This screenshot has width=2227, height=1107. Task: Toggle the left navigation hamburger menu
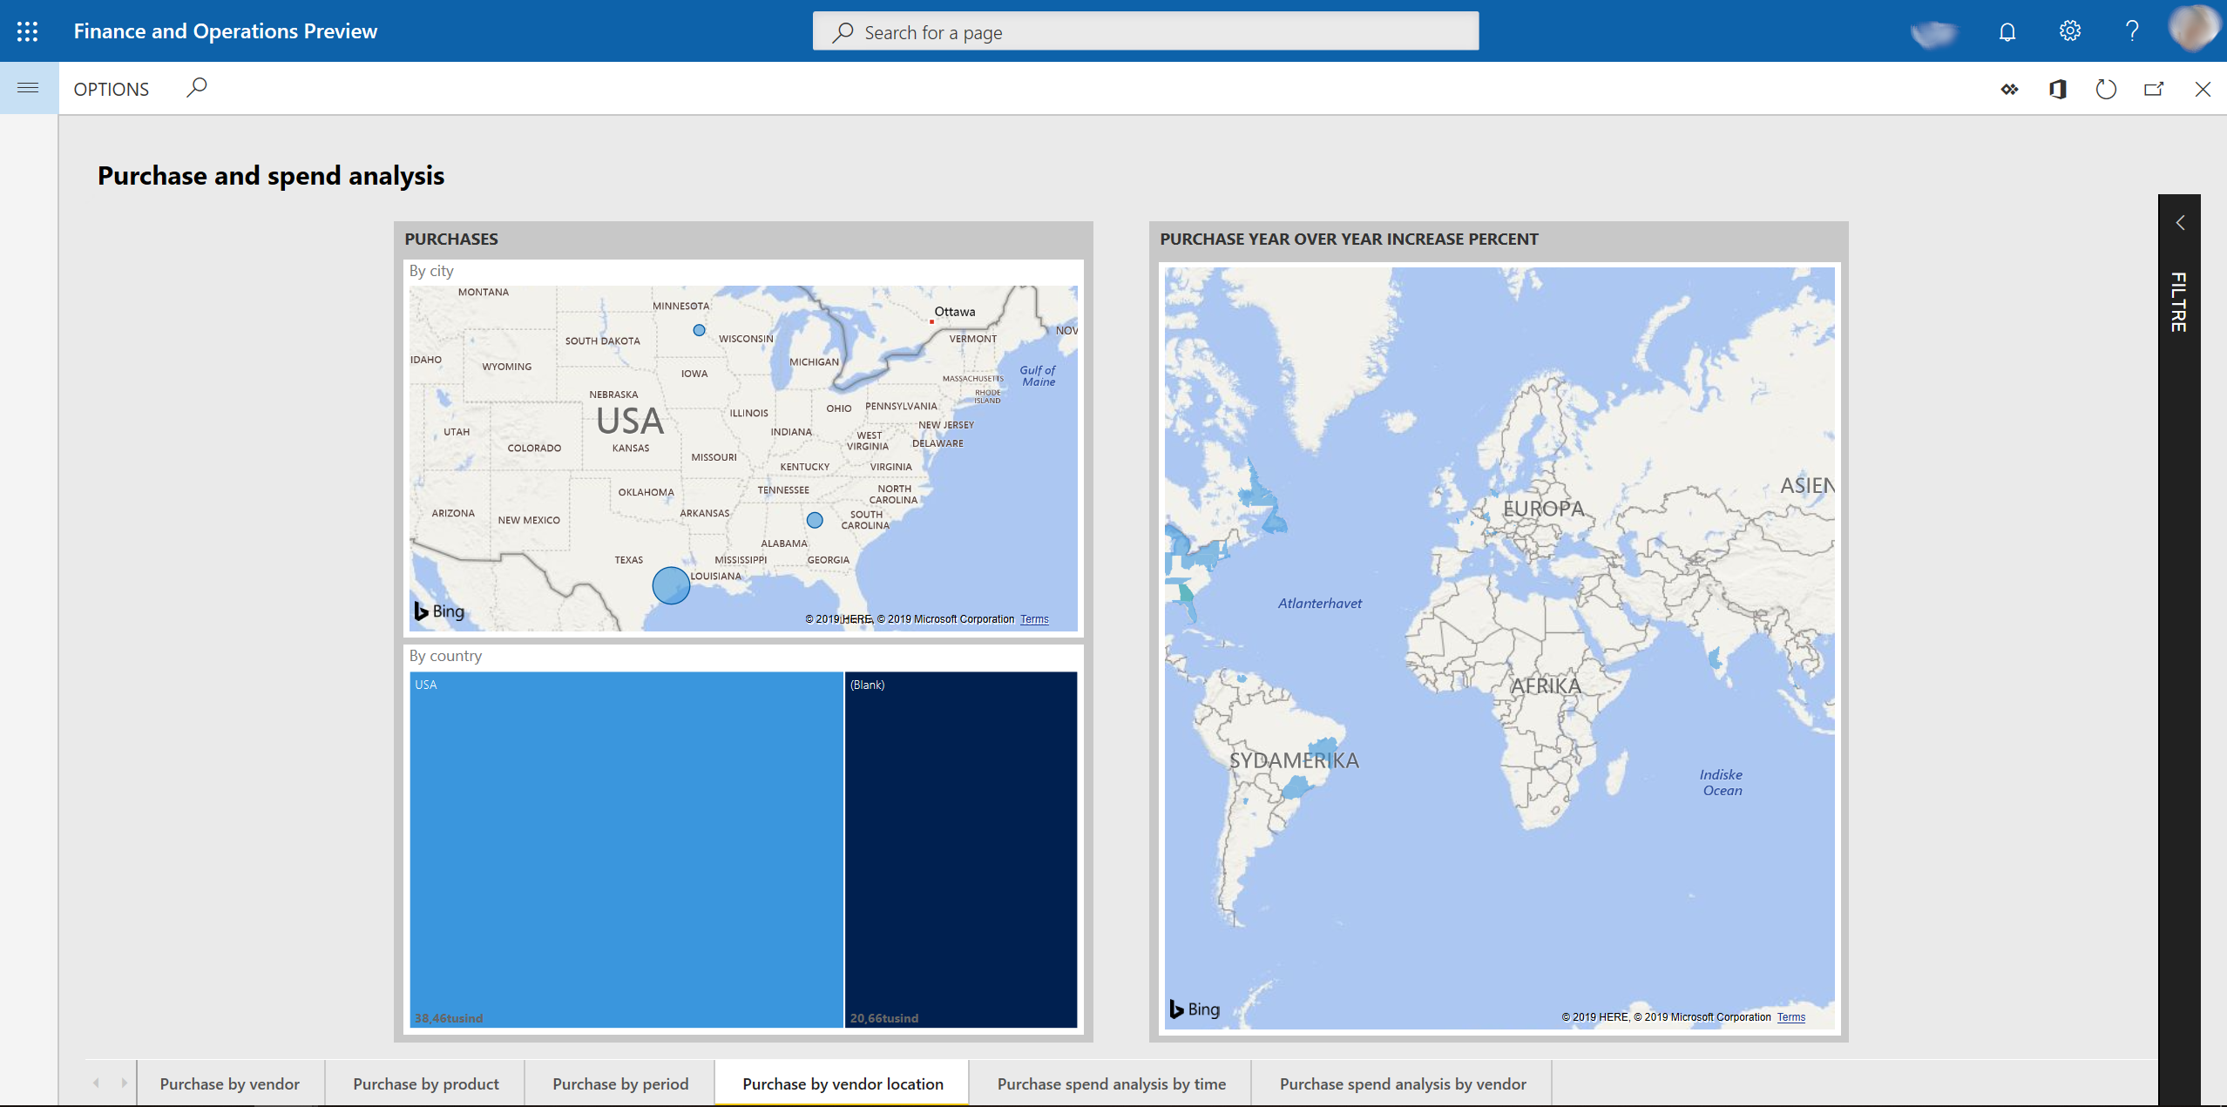tap(29, 88)
